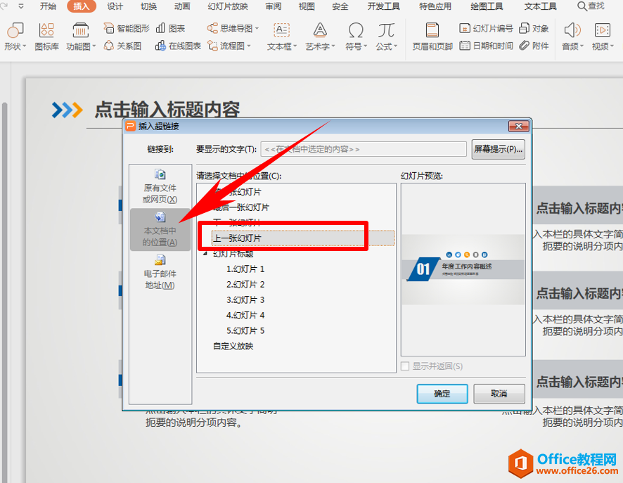This screenshot has height=483, width=623.
Task: Expand the Text Box (文本框) dropdown arrow
Action: tap(295, 46)
